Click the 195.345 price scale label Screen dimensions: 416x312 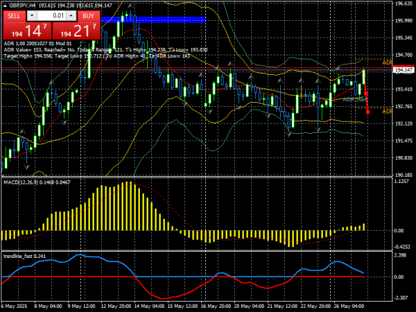point(404,38)
